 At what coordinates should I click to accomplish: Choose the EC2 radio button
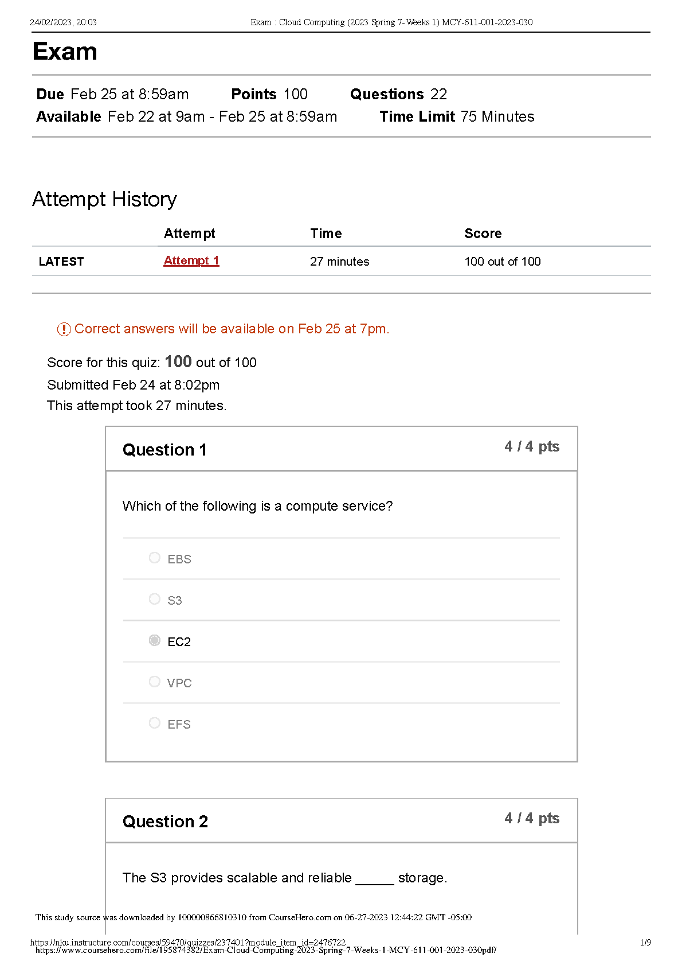[154, 640]
